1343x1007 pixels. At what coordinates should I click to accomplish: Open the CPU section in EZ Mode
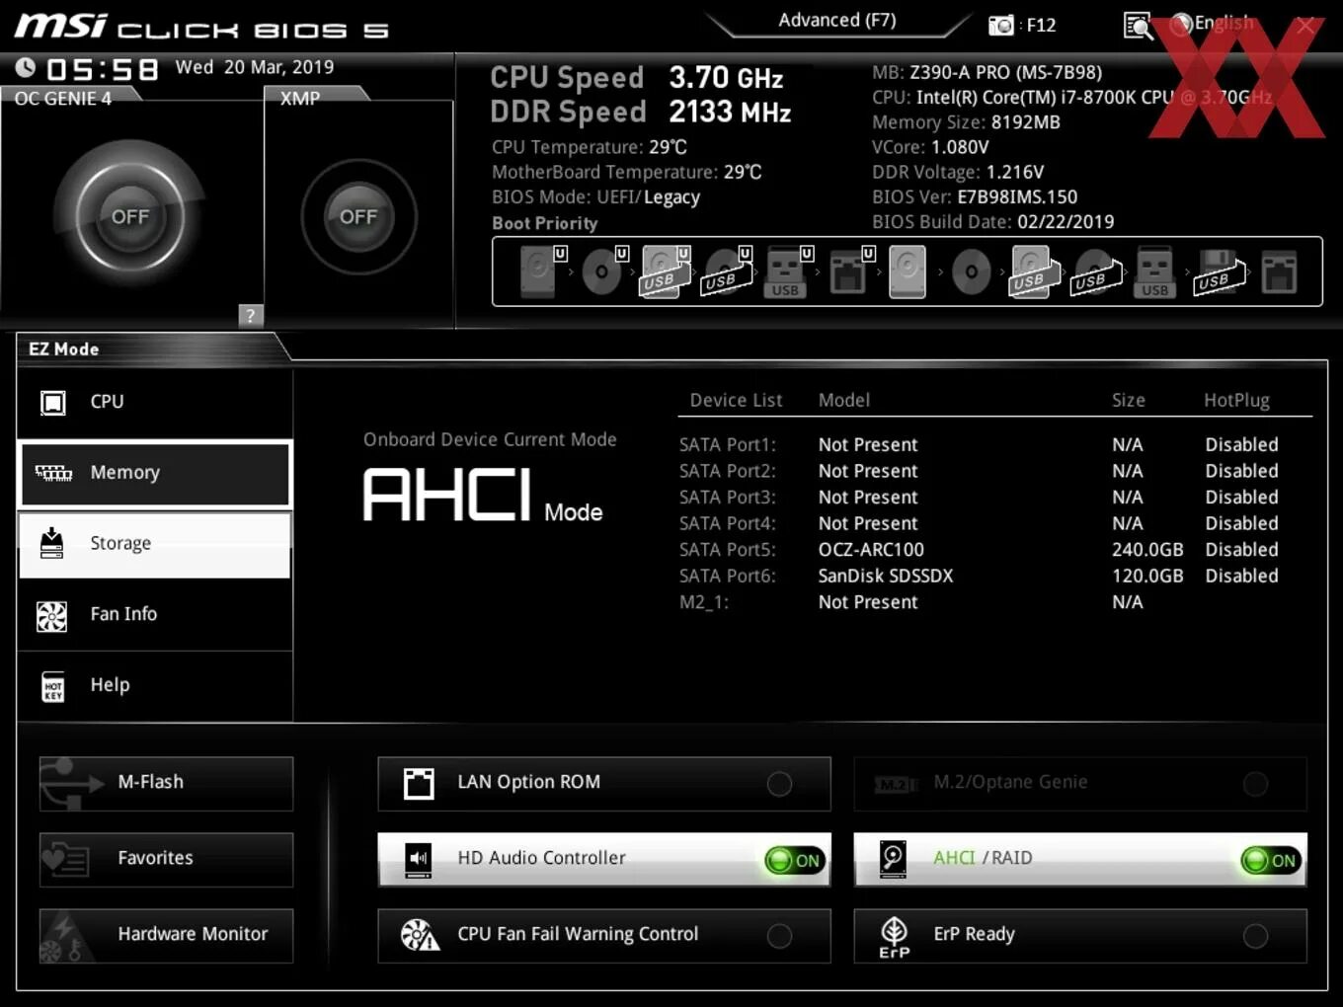[x=155, y=402]
